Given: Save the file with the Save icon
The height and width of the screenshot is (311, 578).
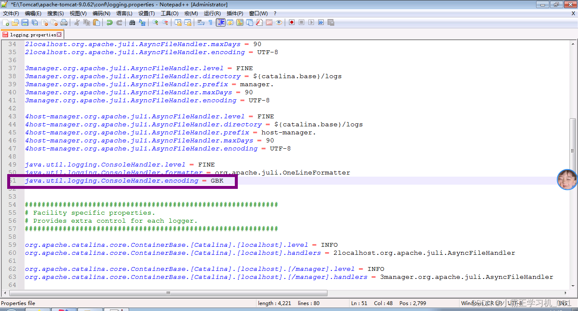Looking at the screenshot, I should coord(25,22).
